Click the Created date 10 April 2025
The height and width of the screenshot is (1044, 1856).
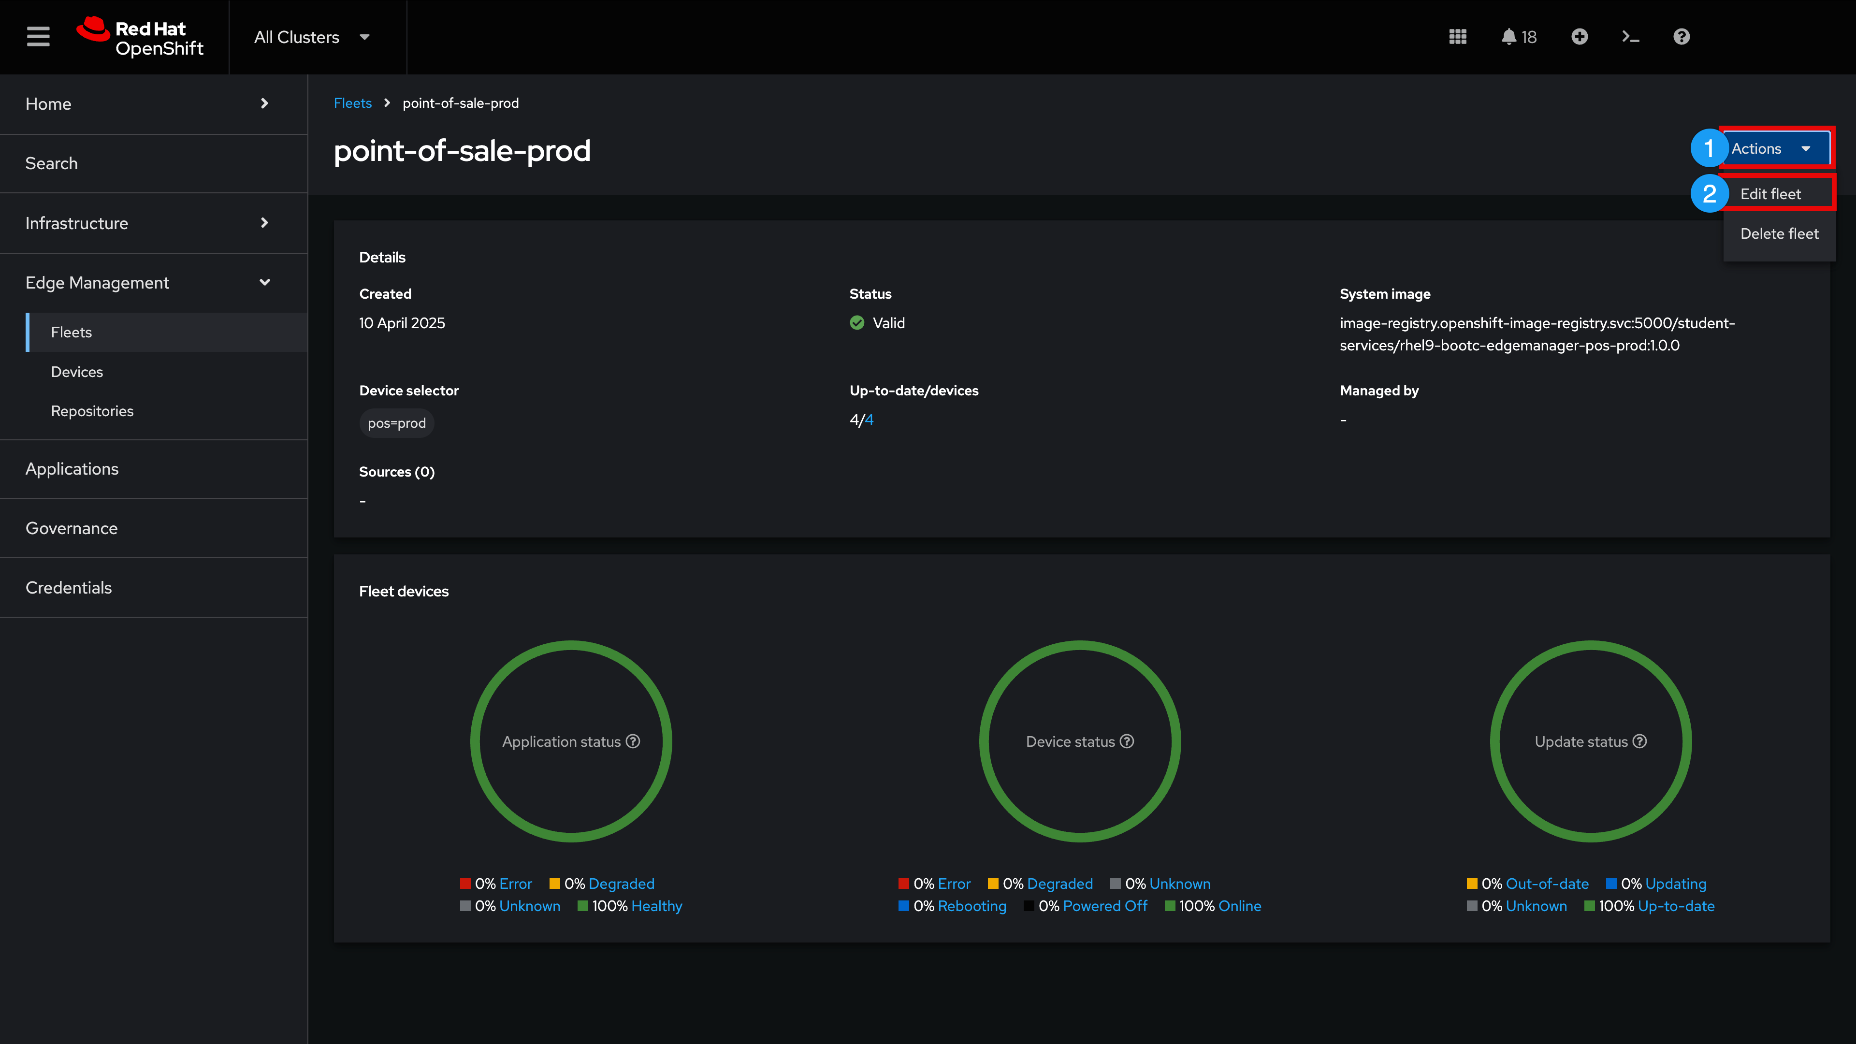402,323
